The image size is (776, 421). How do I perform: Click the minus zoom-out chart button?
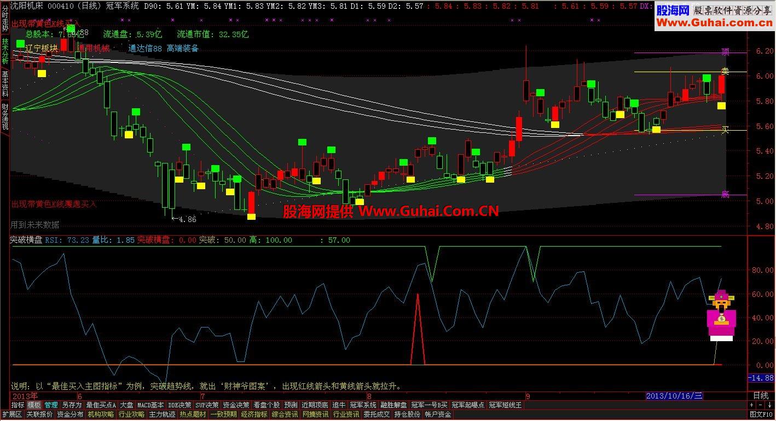tap(761, 405)
